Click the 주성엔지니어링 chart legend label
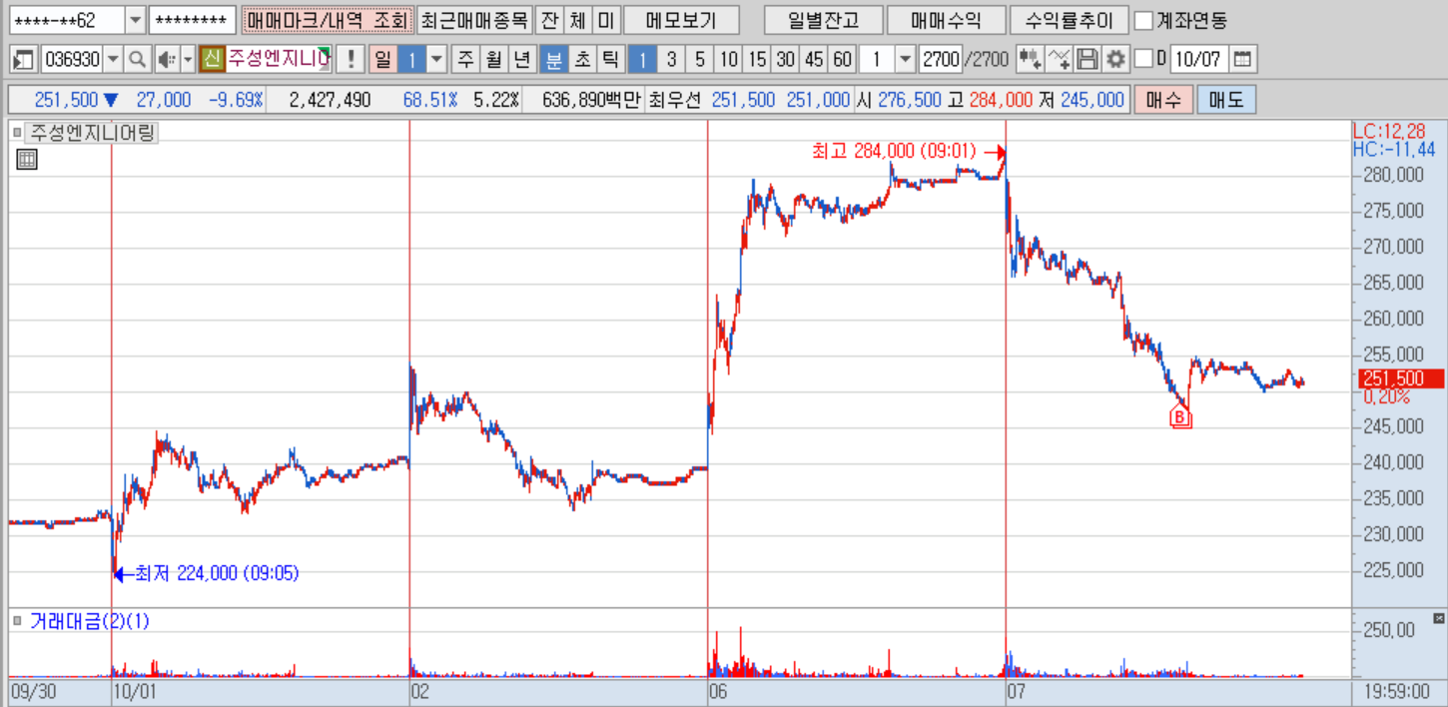Image resolution: width=1448 pixels, height=707 pixels. pos(91,132)
